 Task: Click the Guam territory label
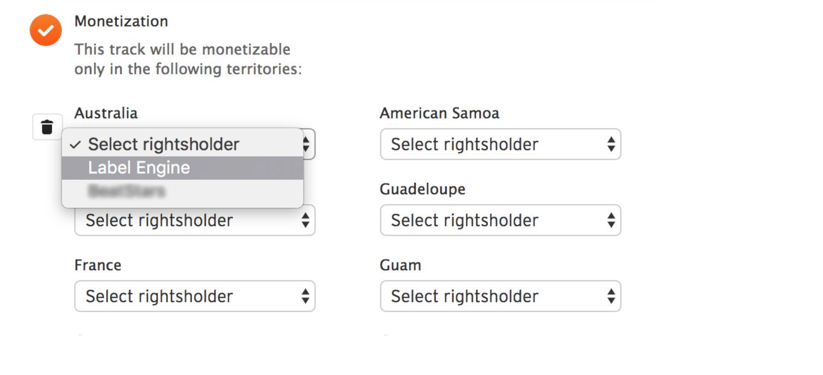[x=400, y=265]
